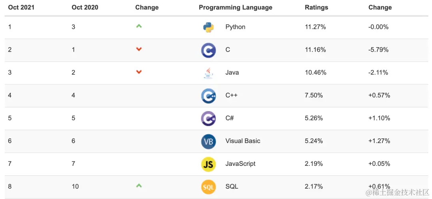Click the +1.27% change value

379,141
